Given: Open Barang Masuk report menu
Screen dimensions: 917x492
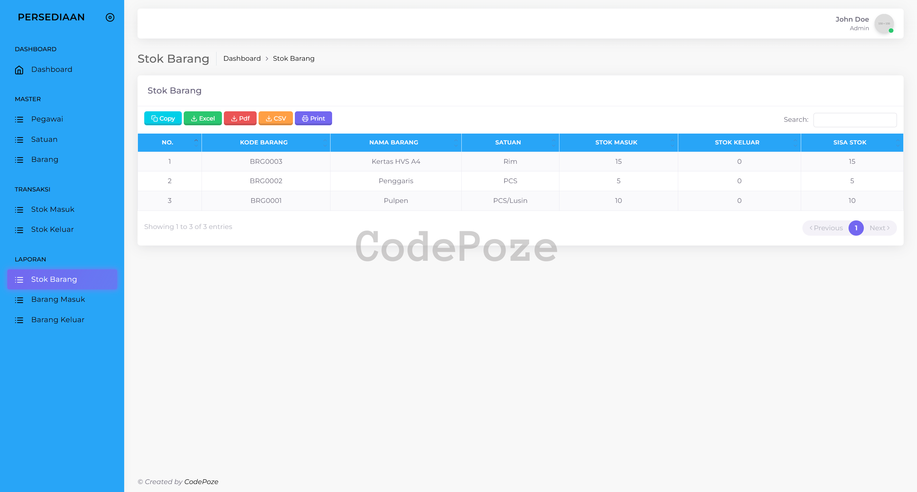Looking at the screenshot, I should pos(58,300).
